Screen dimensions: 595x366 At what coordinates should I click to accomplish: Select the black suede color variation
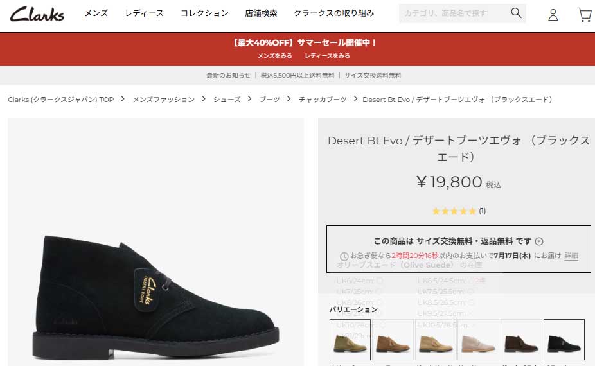coord(564,340)
